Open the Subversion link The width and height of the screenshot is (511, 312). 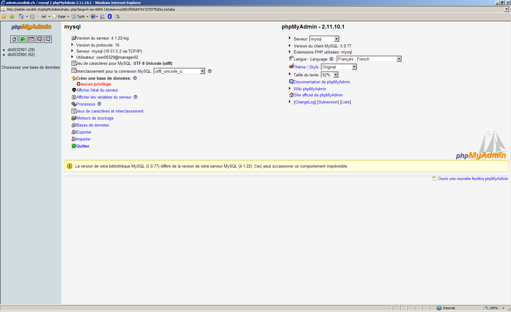click(328, 102)
